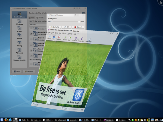Open clipboard tray icon in panel
The width and height of the screenshot is (163, 122).
142,120
